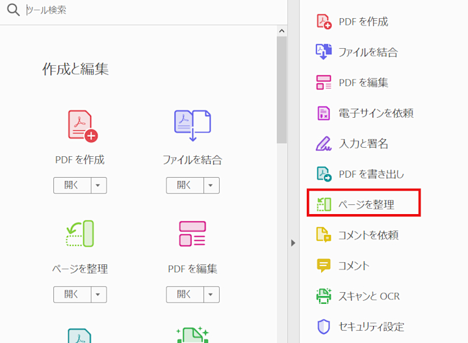This screenshot has height=343, width=468.
Task: Click the search magnifier icon
Action: point(14,10)
